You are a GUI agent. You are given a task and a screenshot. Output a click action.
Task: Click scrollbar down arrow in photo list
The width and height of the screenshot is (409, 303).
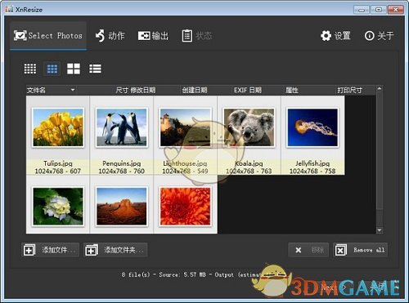pos(380,230)
